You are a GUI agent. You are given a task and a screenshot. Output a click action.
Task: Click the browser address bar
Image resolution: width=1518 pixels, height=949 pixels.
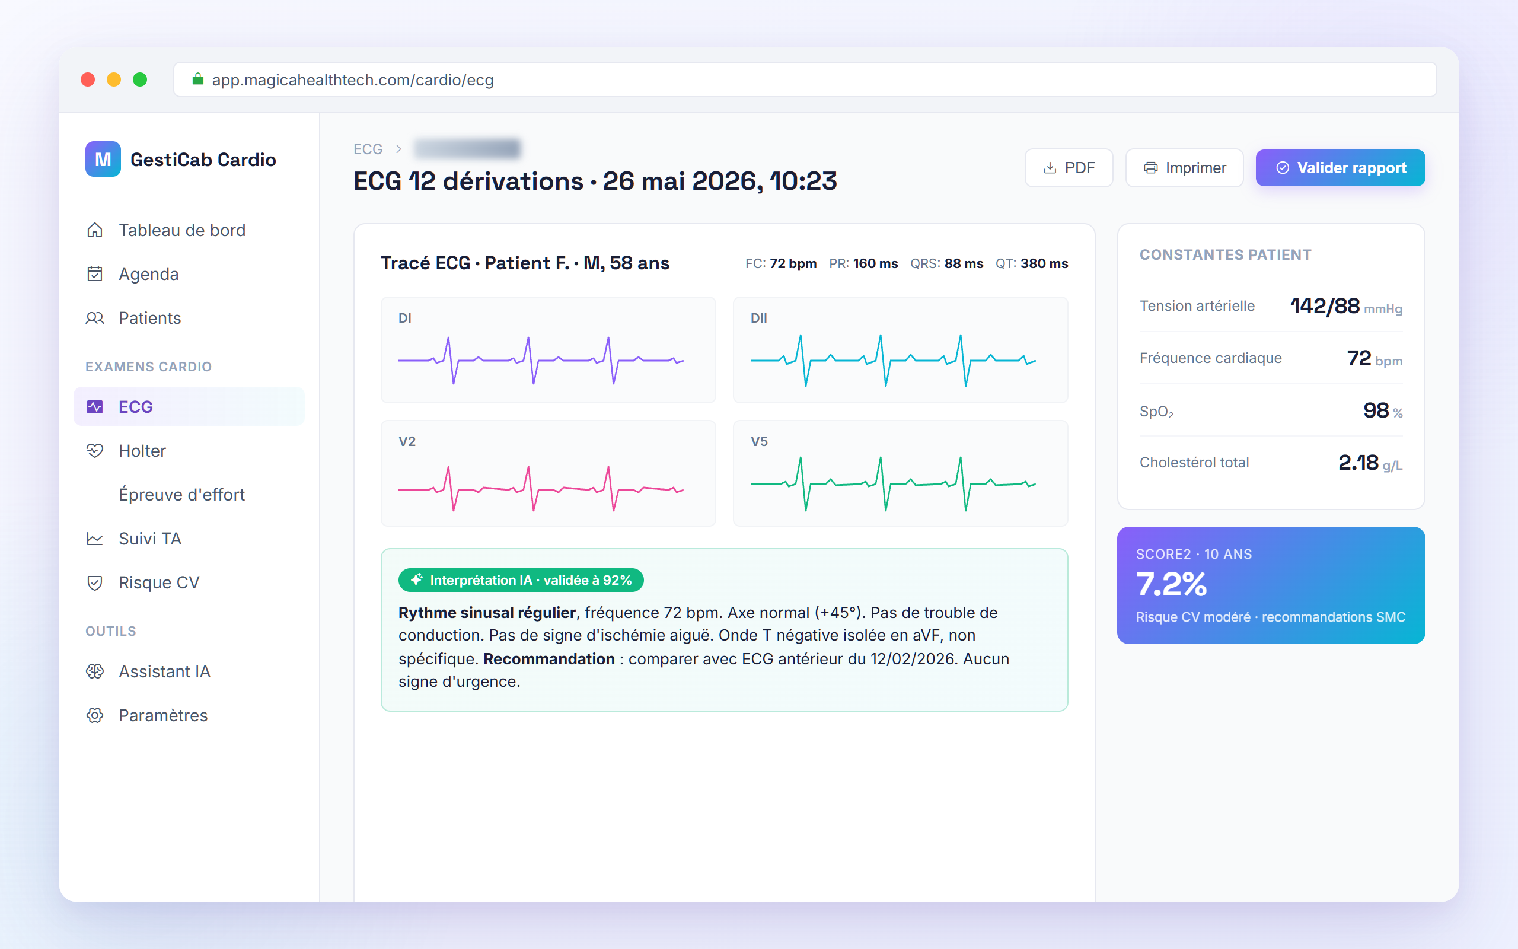[x=805, y=79]
